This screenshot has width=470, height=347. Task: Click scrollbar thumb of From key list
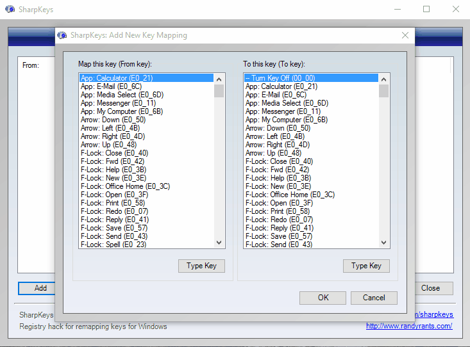pos(219,91)
